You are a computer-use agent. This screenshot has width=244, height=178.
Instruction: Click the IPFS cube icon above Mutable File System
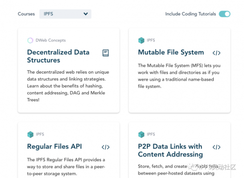click(141, 40)
